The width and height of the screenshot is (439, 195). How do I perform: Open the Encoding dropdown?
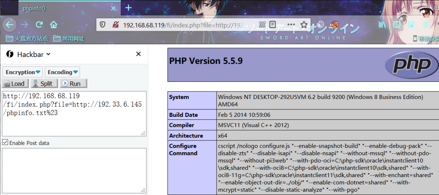(63, 72)
